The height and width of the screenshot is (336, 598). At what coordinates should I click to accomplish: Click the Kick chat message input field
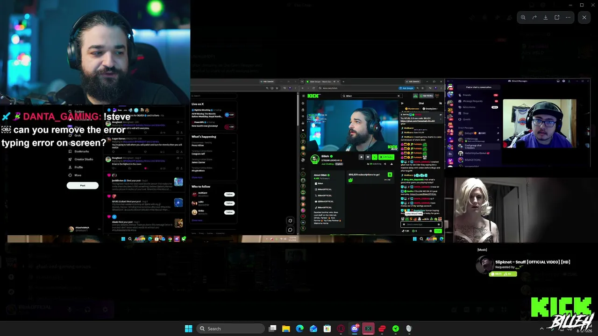pyautogui.click(x=420, y=224)
